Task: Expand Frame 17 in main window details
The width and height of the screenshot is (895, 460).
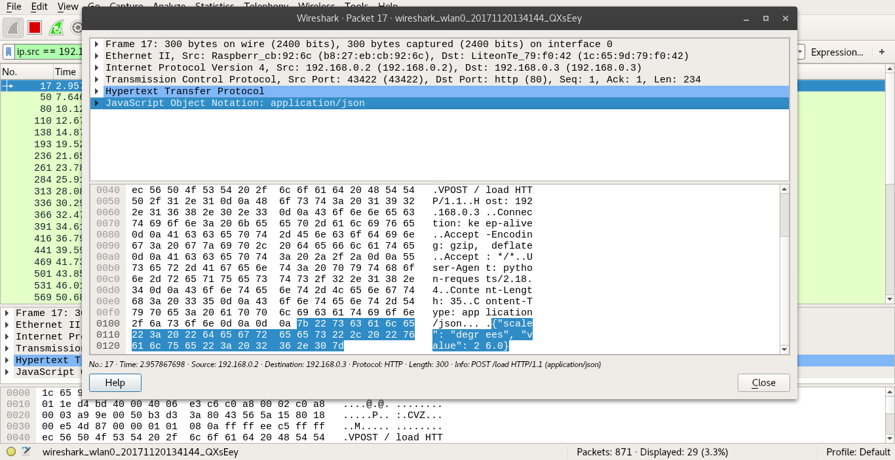Action: click(7, 313)
